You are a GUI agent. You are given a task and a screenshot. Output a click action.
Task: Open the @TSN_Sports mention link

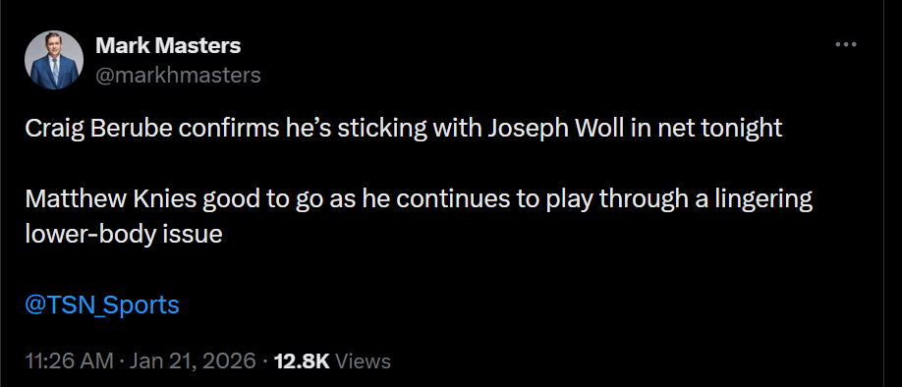[102, 304]
